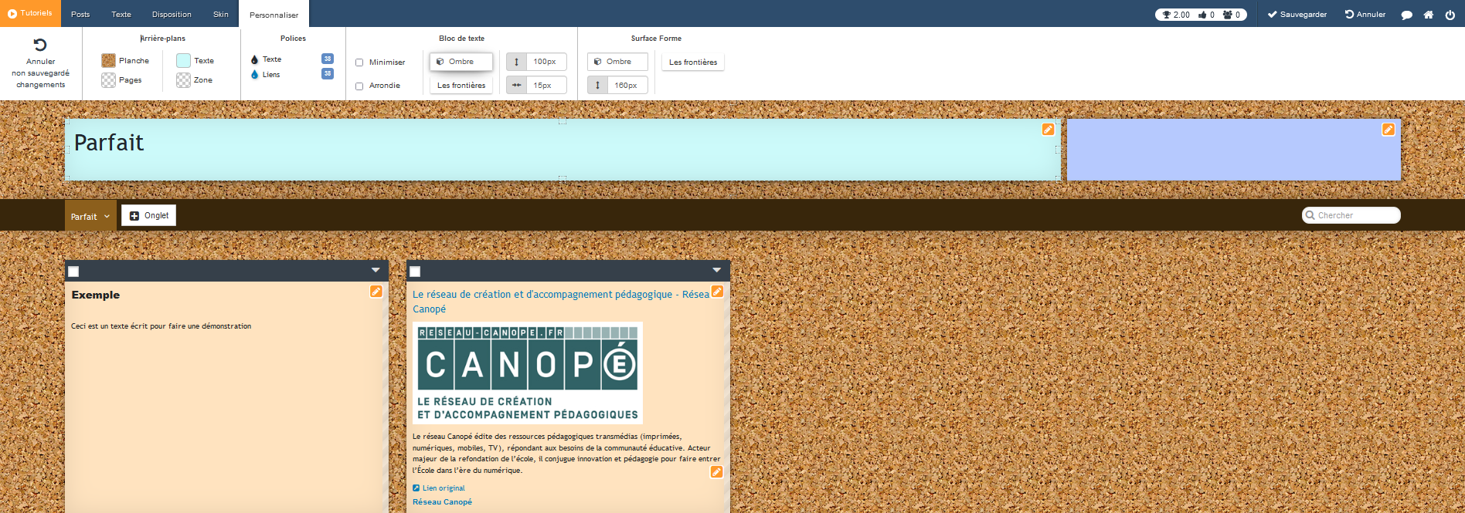Open the Liens font size badge
Viewport: 1465px width, 513px height.
[328, 74]
